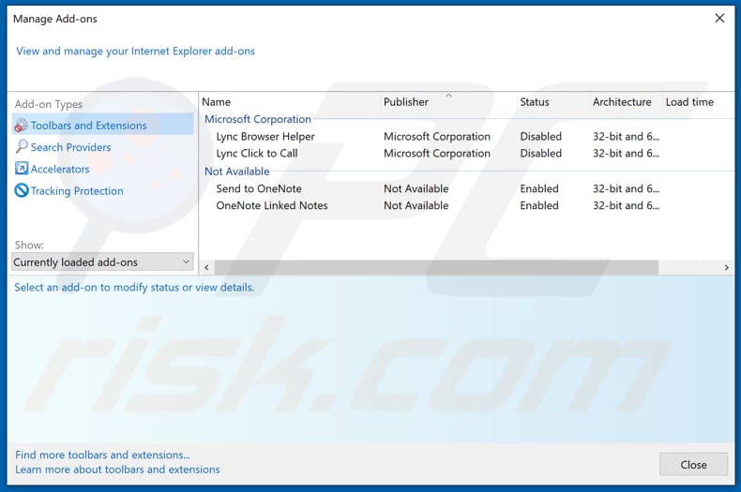Screen dimensions: 741x492
Task: Select the Send to OneNote add-on
Action: click(x=259, y=188)
